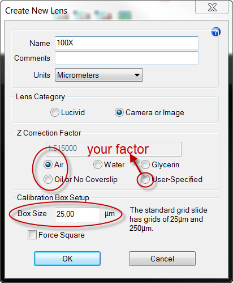Click the standard grid slide description text
Screen dimensions: 233x283
(169, 219)
